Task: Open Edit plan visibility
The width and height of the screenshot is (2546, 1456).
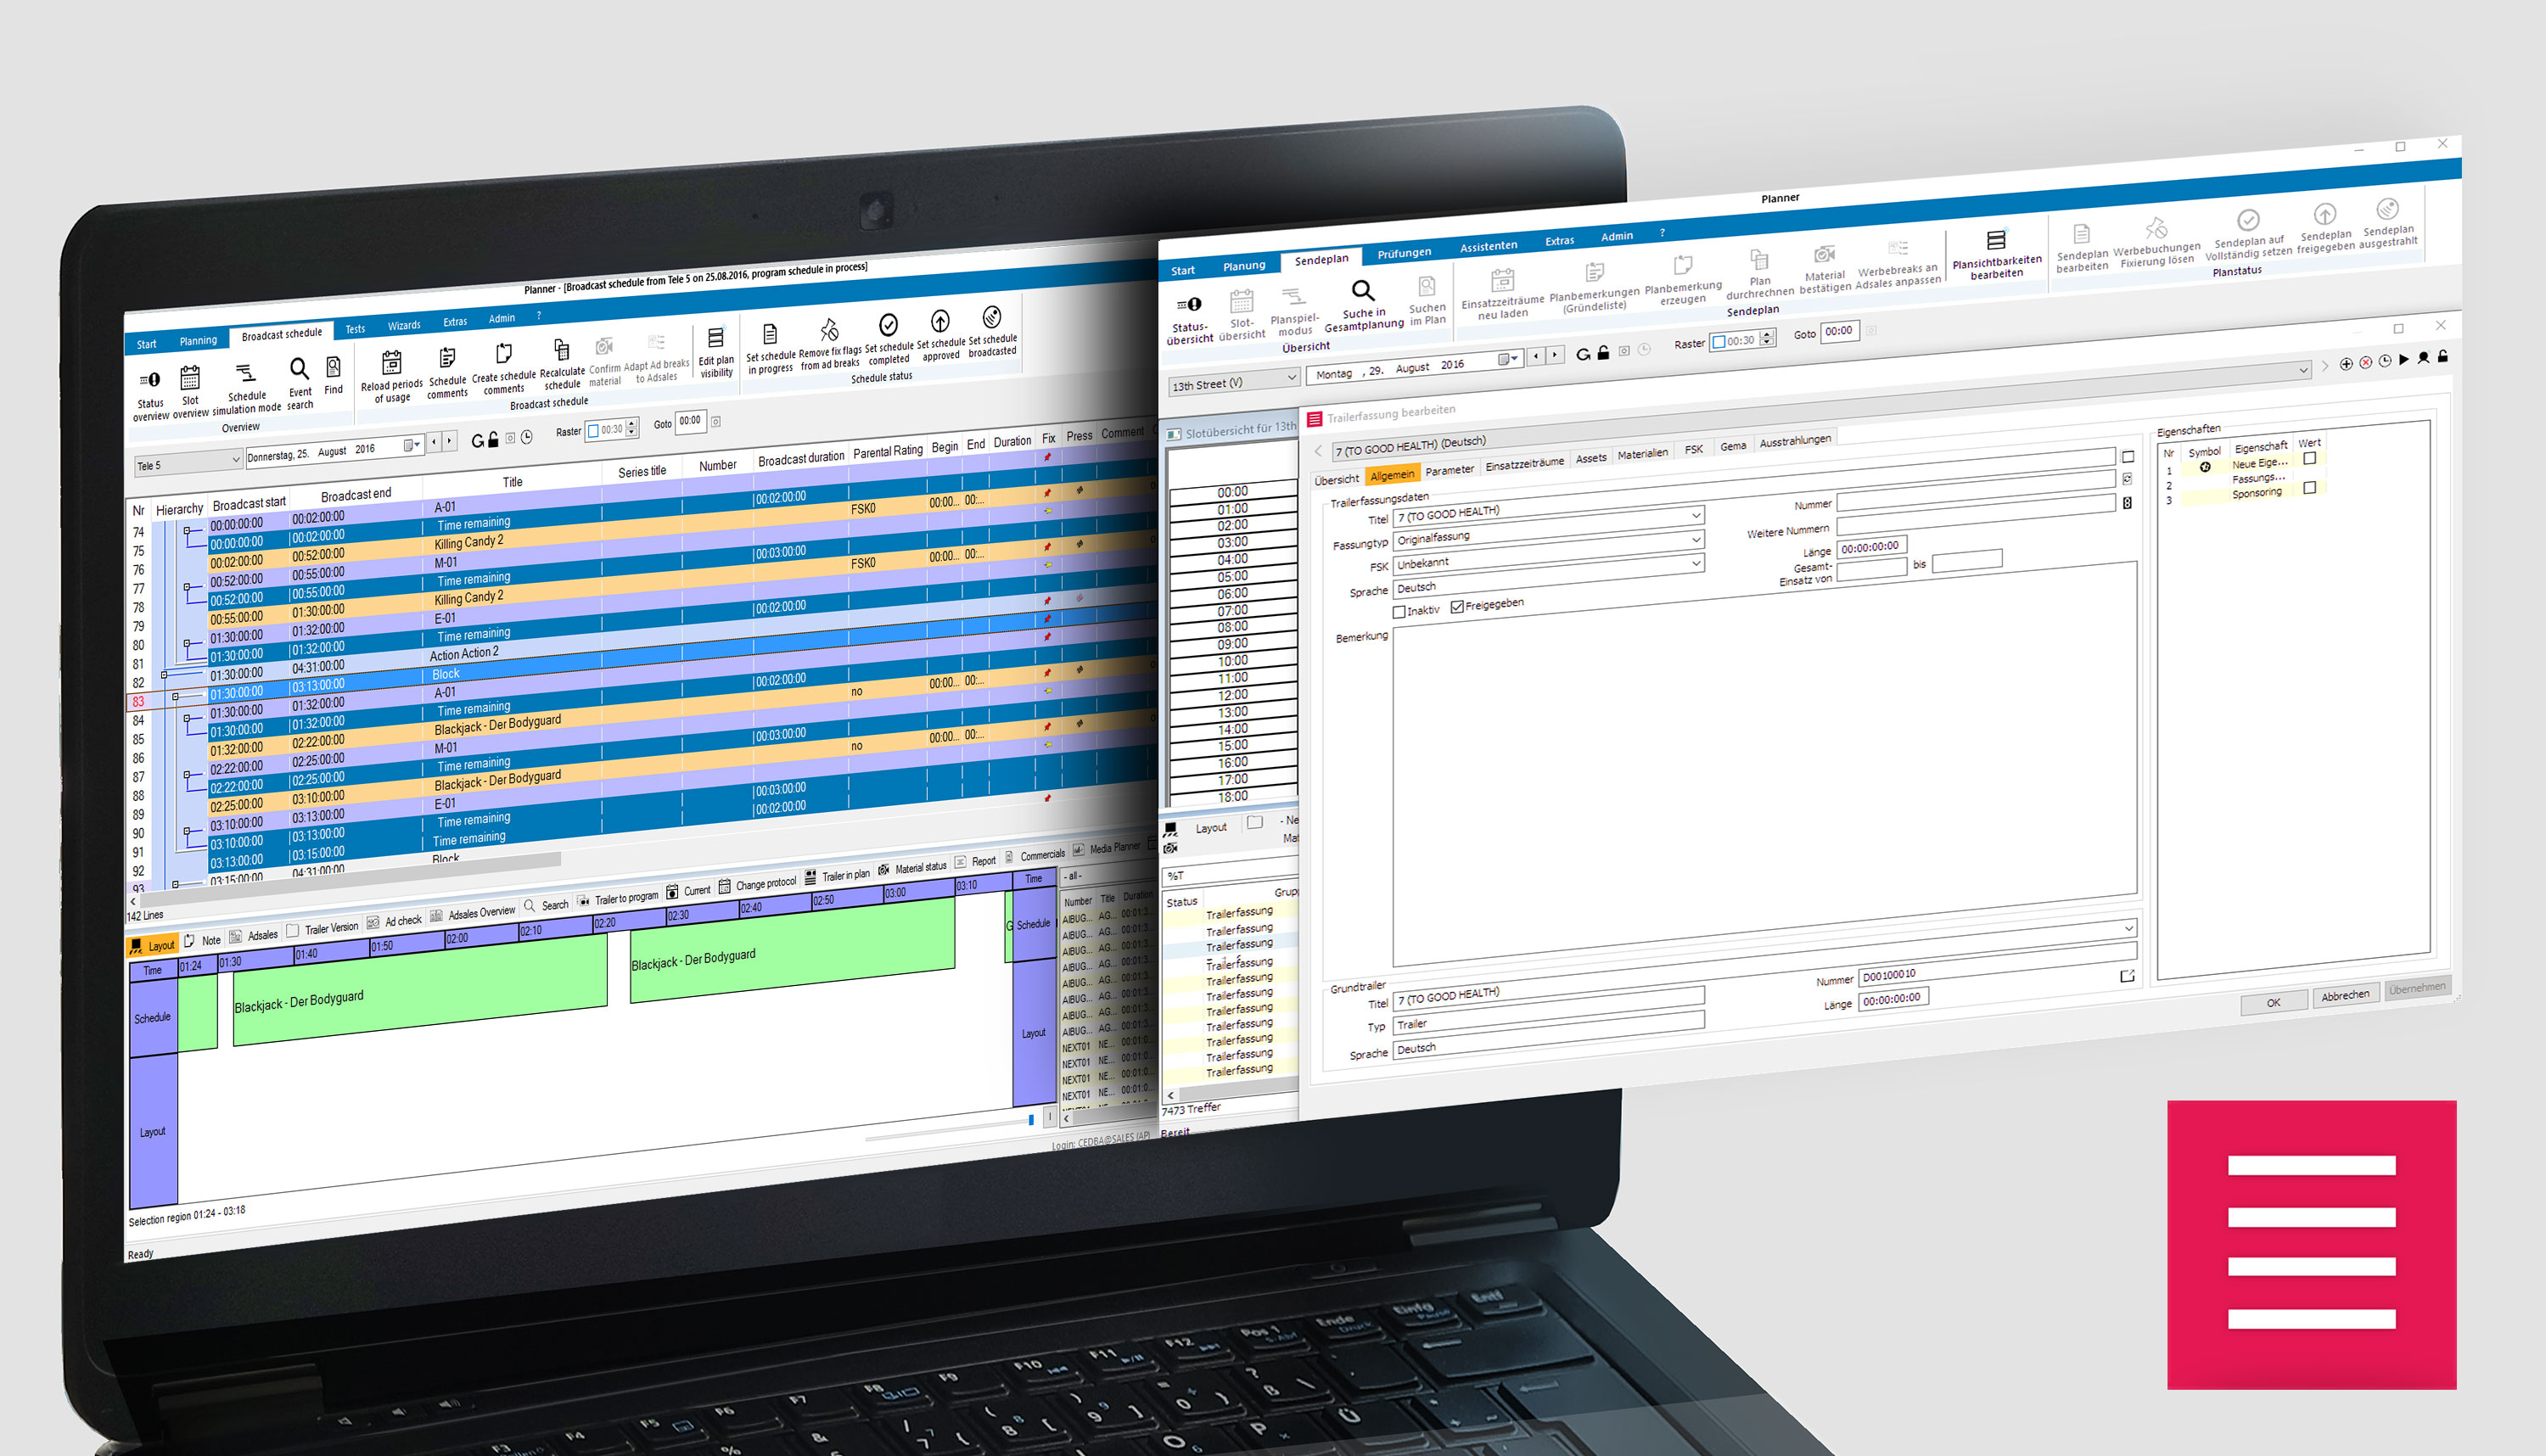Action: point(716,353)
